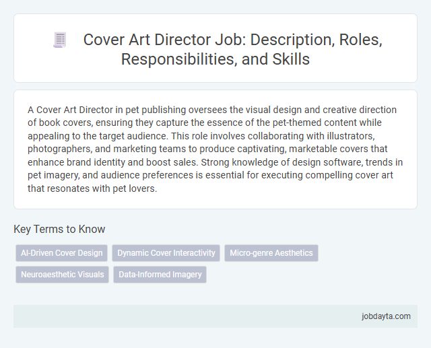Choose the Neuroaesthetic Visuals tag
Image resolution: width=431 pixels, height=348 pixels.
[63, 275]
